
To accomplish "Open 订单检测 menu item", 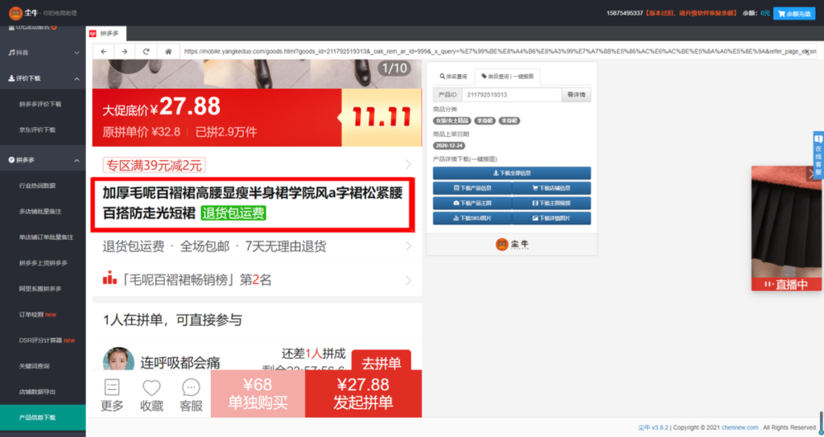I will [x=38, y=315].
